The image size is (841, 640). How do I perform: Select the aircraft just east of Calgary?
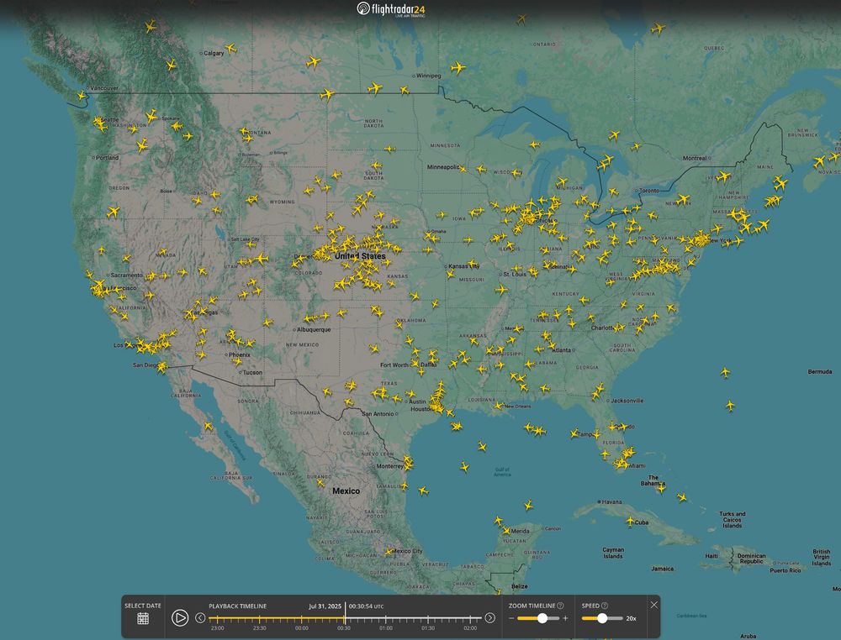[230, 48]
